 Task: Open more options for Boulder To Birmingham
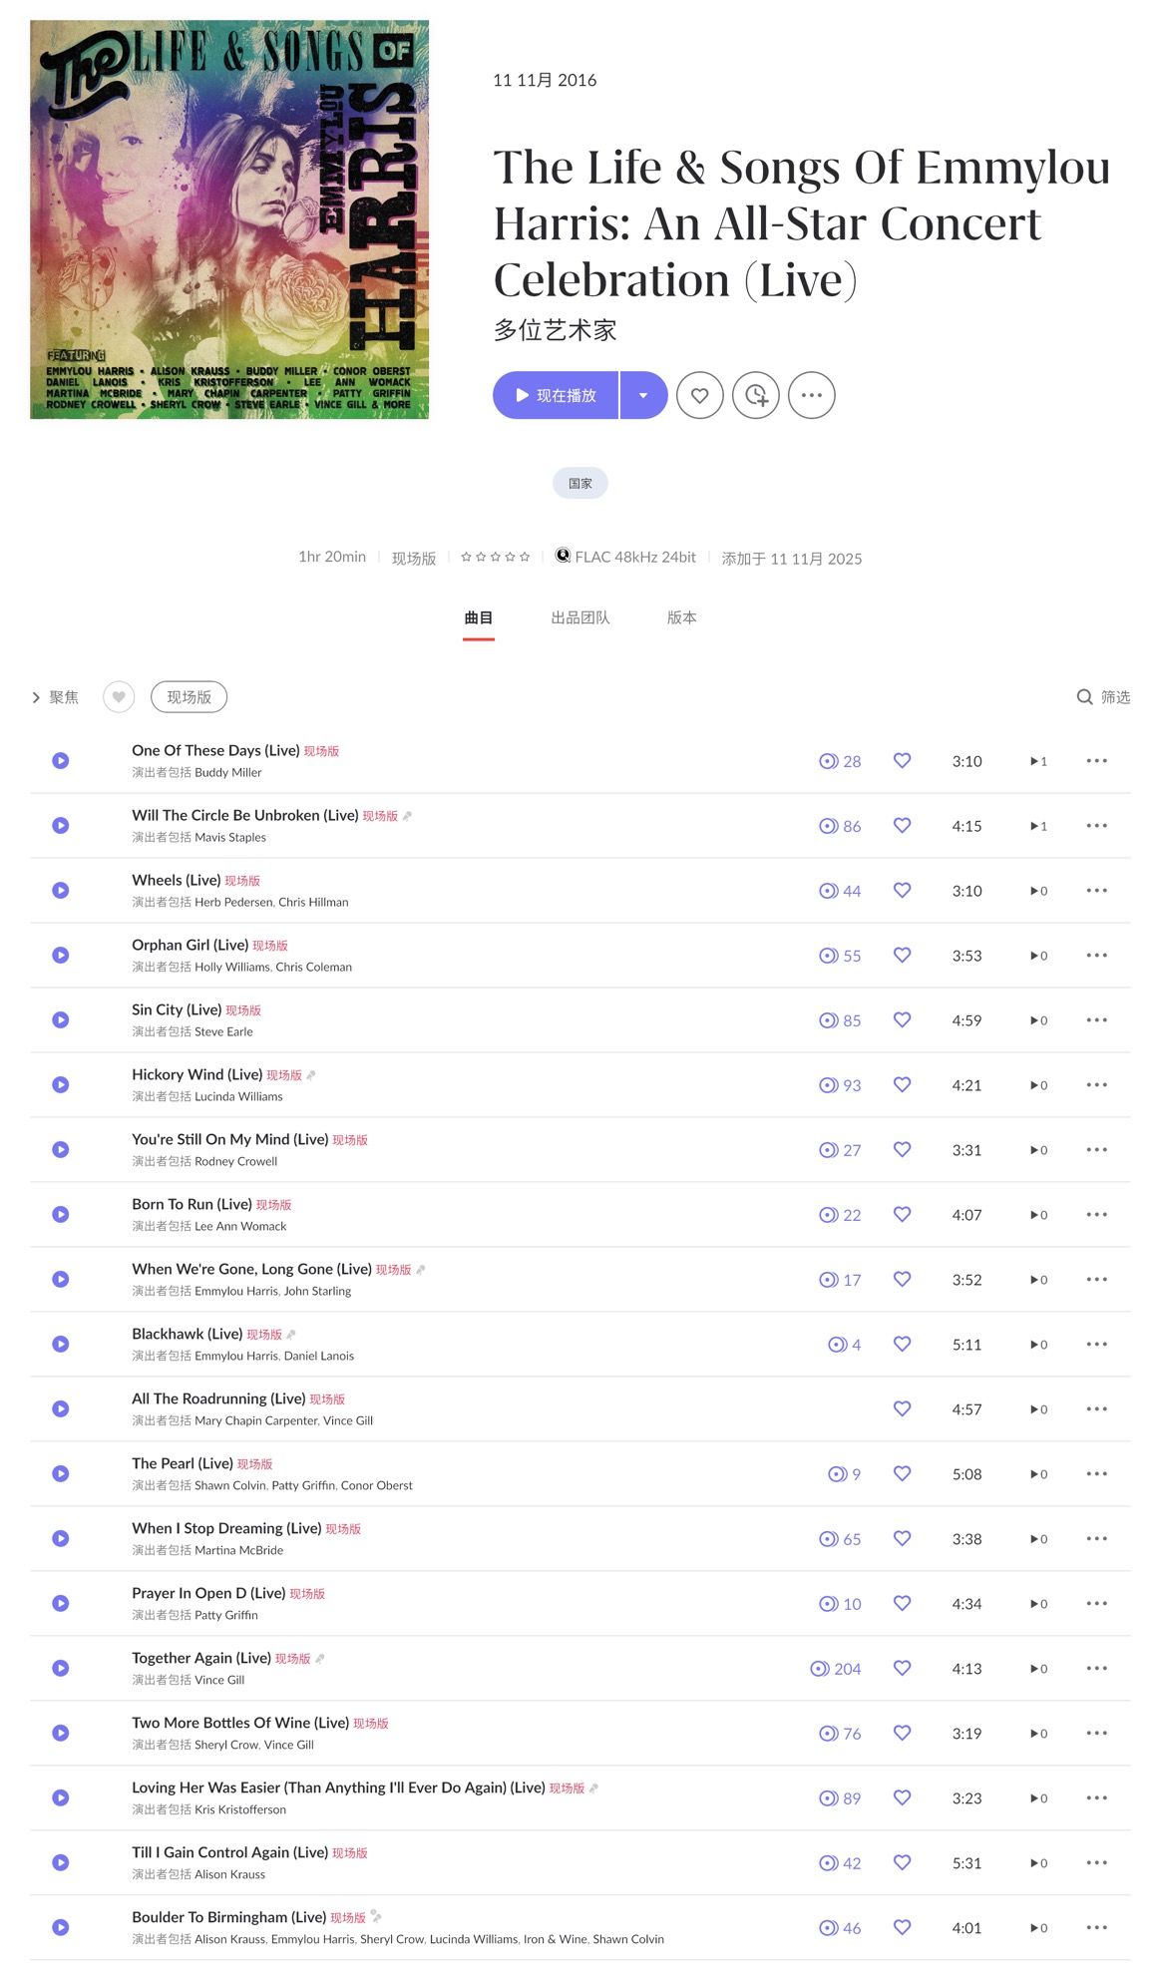coord(1096,1927)
